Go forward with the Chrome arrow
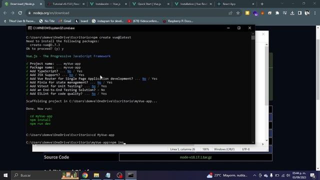 12,13
